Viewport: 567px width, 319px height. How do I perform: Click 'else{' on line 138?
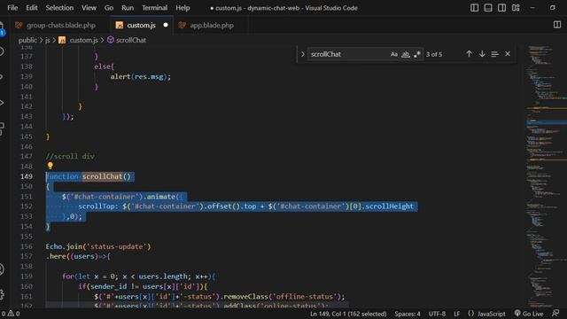105,66
